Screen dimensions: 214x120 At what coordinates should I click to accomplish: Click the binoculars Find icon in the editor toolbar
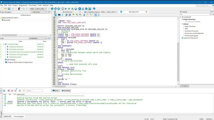pos(59,15)
